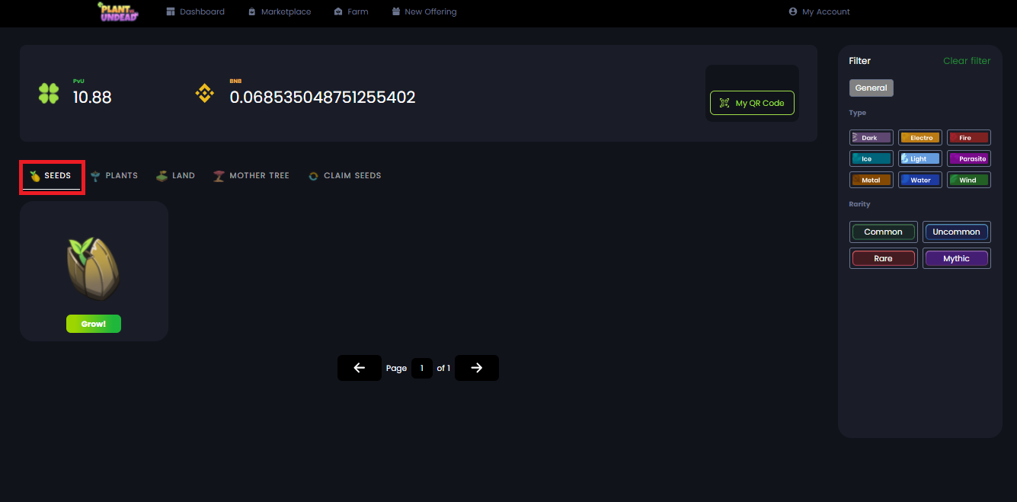Go to next page with right arrow
Screen dimensions: 1017x502
click(477, 368)
